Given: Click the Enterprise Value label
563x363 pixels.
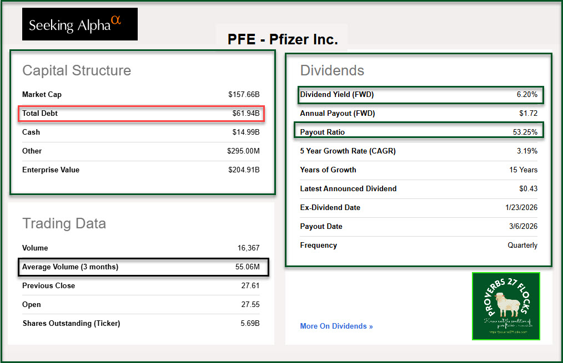Looking at the screenshot, I should tap(51, 170).
